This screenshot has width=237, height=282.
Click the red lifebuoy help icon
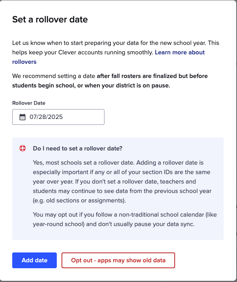(x=22, y=148)
